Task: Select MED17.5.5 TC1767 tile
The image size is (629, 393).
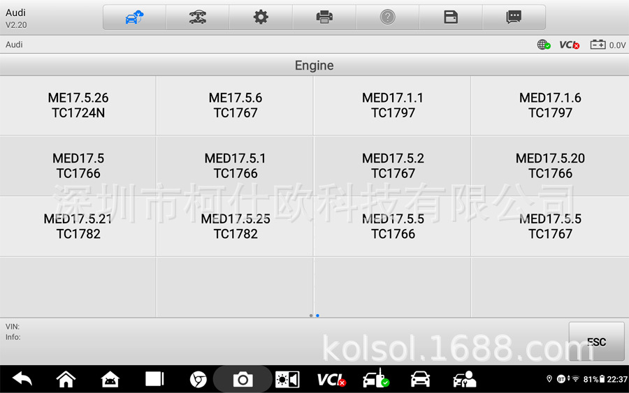Action: 550,226
